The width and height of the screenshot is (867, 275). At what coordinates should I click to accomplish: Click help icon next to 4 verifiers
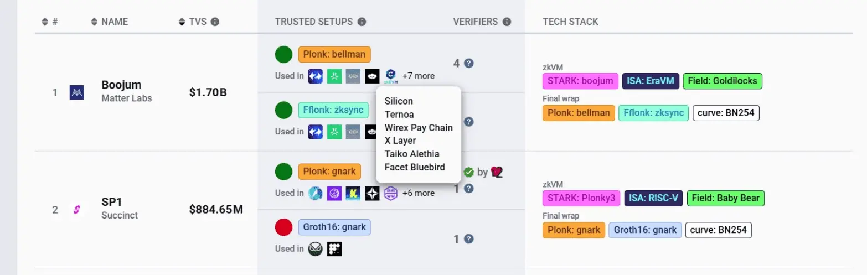pos(469,63)
